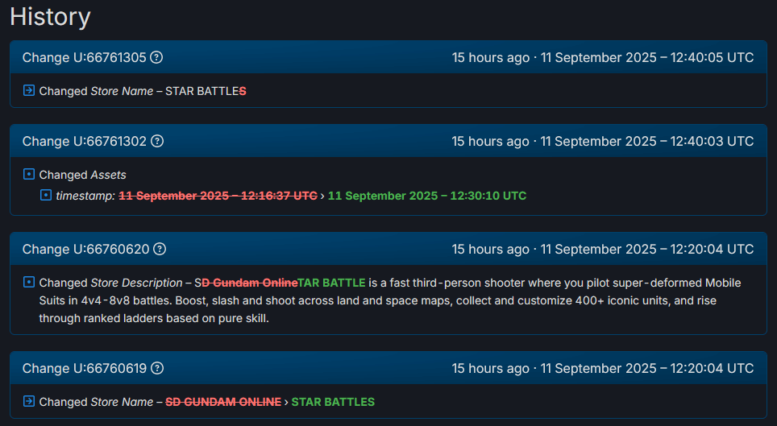Screen dimensions: 777x426
Task: Click square icon before 'Changed Assets'
Action: 29,175
